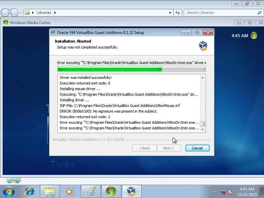Click the VirtualBox icon in setup title bar

(x=53, y=32)
